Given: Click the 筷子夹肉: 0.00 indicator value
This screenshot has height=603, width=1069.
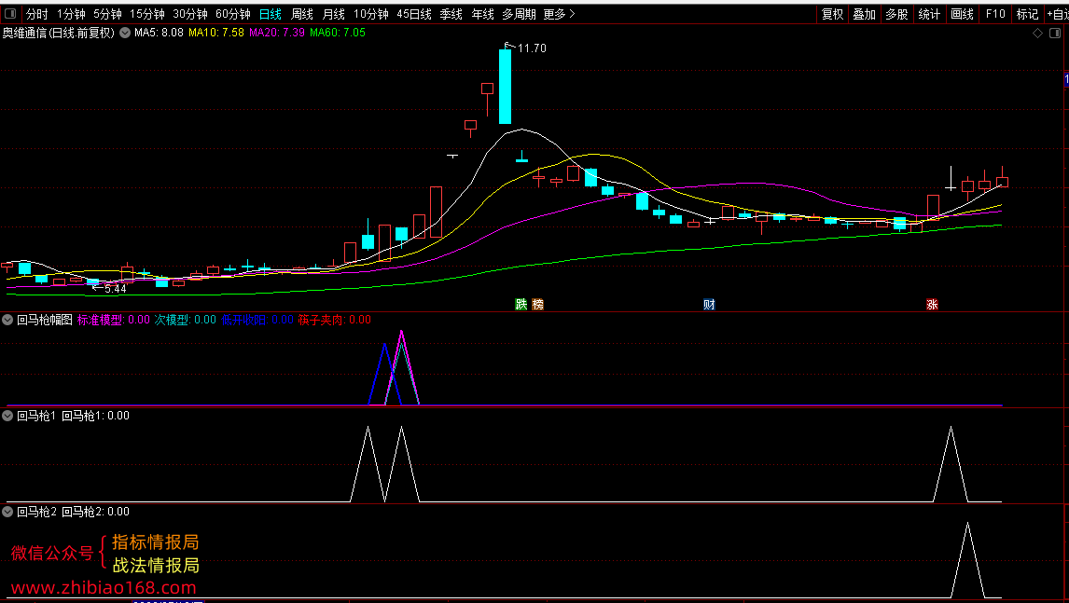Looking at the screenshot, I should (x=335, y=320).
